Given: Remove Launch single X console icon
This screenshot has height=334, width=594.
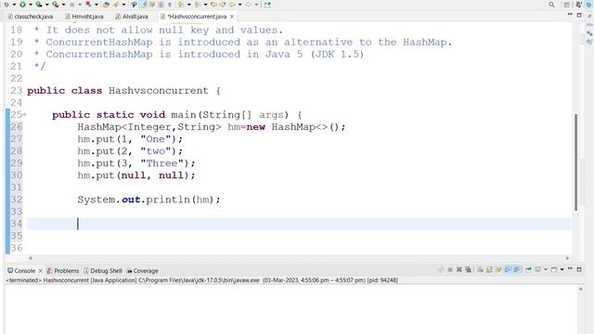Looking at the screenshot, I should pos(459,270).
